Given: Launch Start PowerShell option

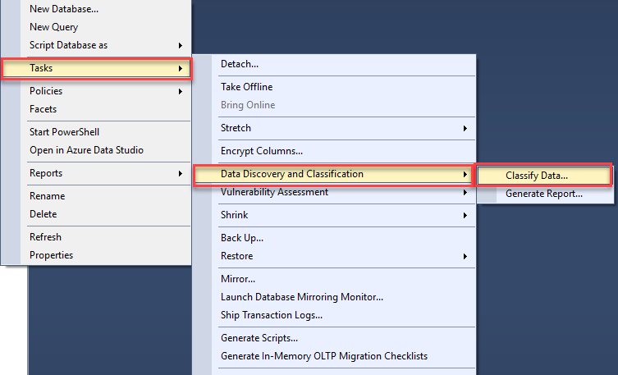Looking at the screenshot, I should (65, 132).
